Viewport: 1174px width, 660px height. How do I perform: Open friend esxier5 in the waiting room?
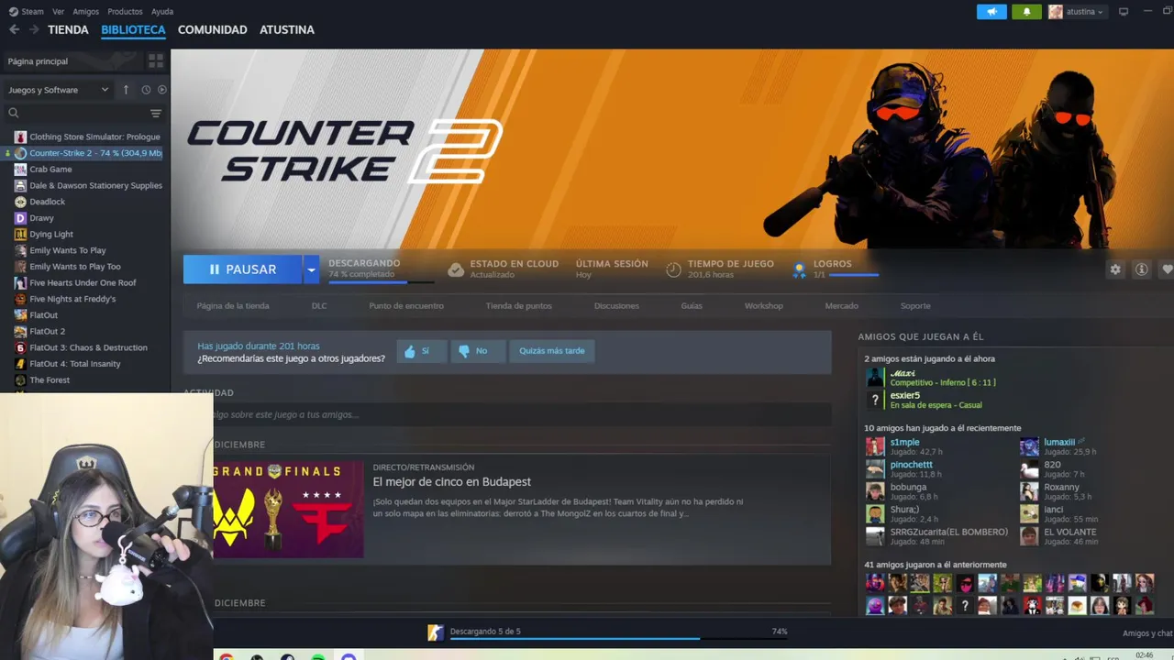point(904,395)
